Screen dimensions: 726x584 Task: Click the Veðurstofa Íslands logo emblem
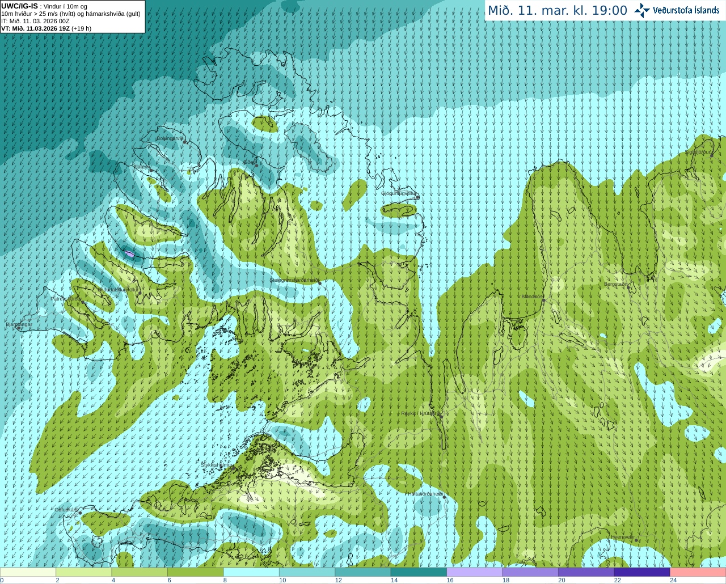642,10
